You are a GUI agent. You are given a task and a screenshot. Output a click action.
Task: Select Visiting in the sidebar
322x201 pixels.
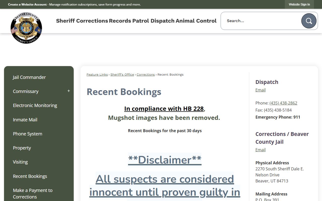[x=20, y=162]
